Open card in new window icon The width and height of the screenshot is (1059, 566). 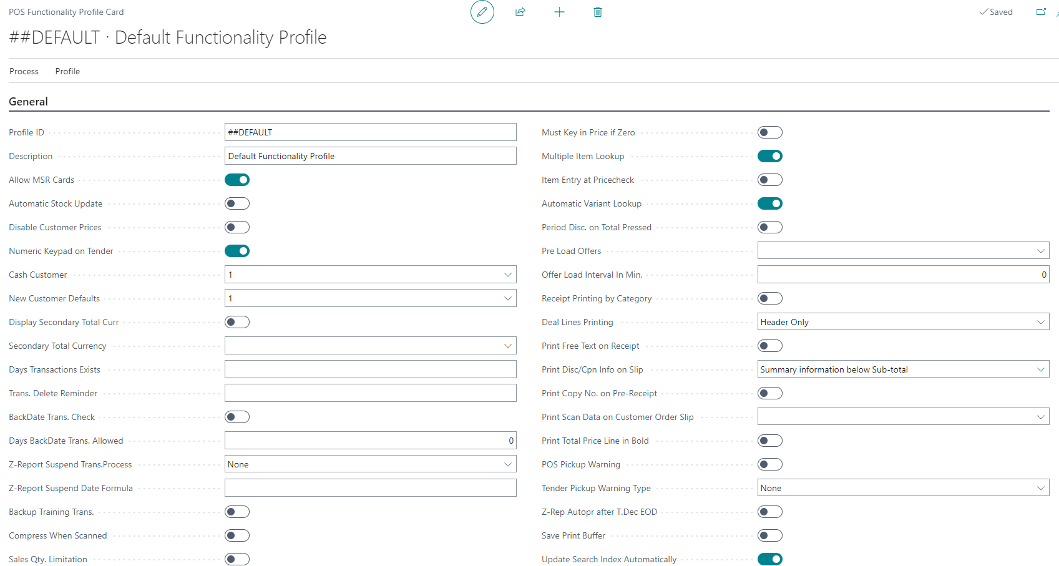tap(1040, 12)
